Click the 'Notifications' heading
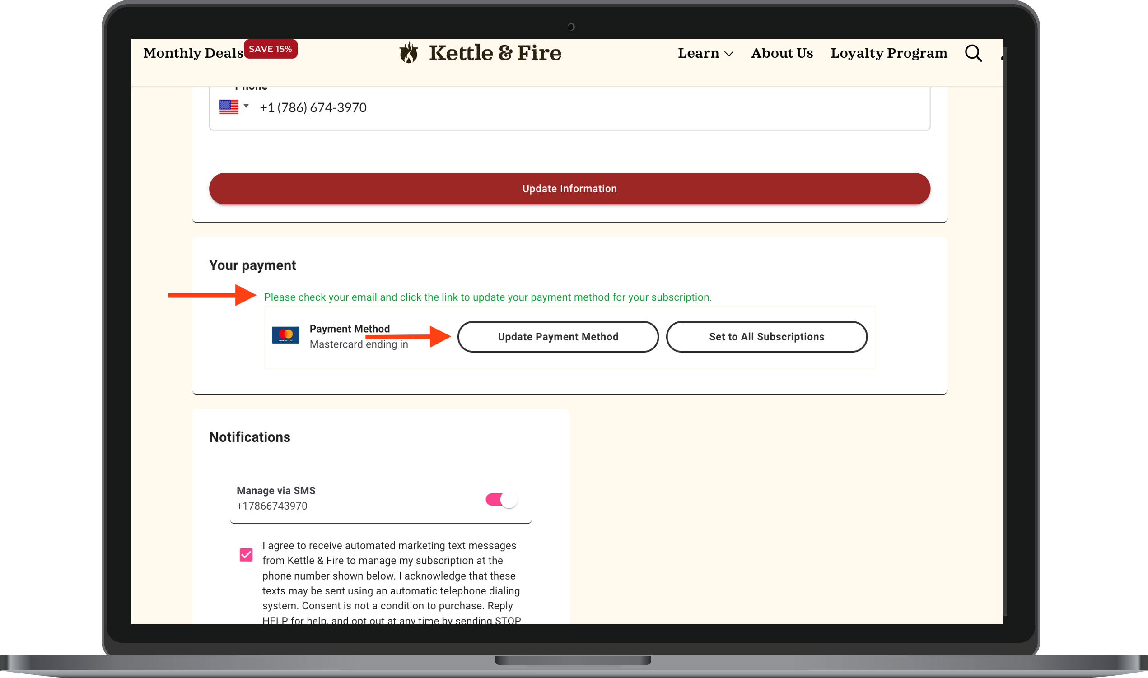The width and height of the screenshot is (1148, 678). (250, 437)
